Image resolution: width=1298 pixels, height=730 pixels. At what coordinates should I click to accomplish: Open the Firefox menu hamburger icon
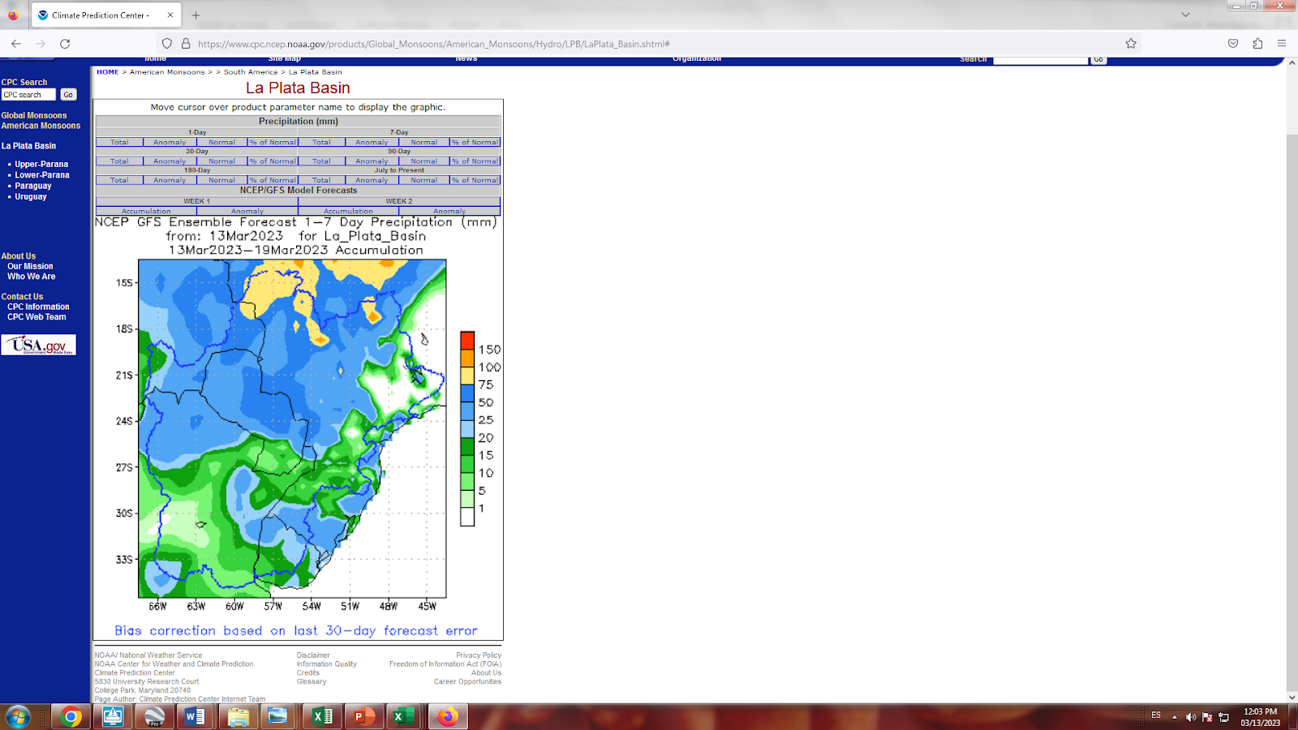point(1282,44)
